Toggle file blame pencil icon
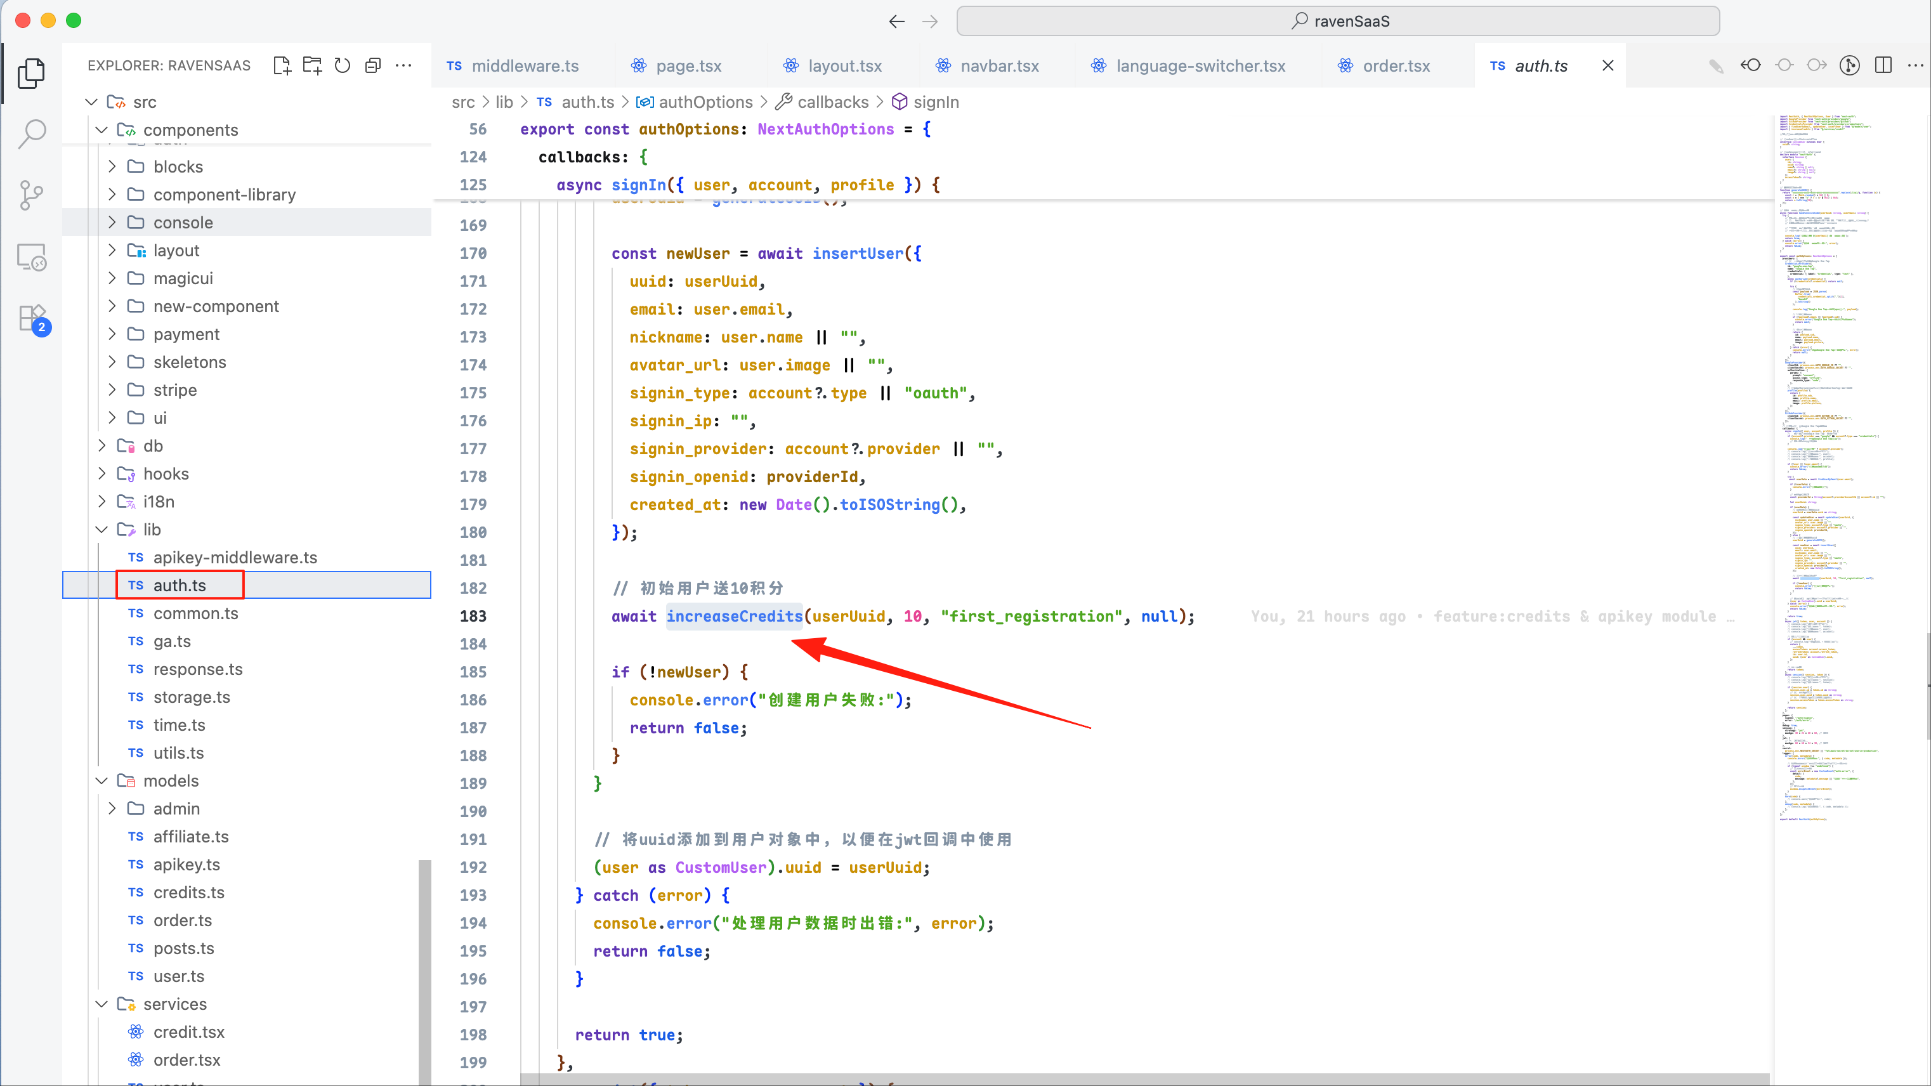This screenshot has width=1931, height=1086. point(1717,66)
